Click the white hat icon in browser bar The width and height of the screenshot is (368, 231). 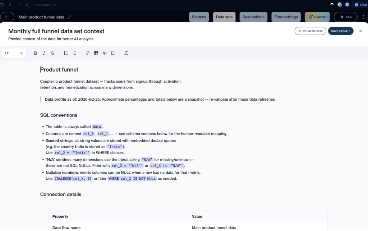pyautogui.click(x=332, y=4)
